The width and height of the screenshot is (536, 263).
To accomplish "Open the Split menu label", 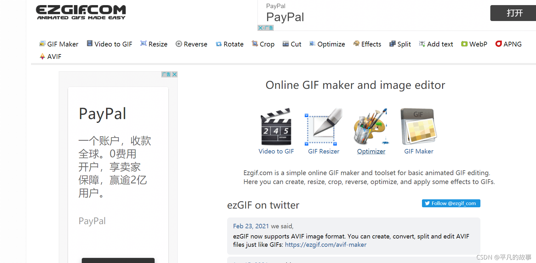I will (x=404, y=44).
